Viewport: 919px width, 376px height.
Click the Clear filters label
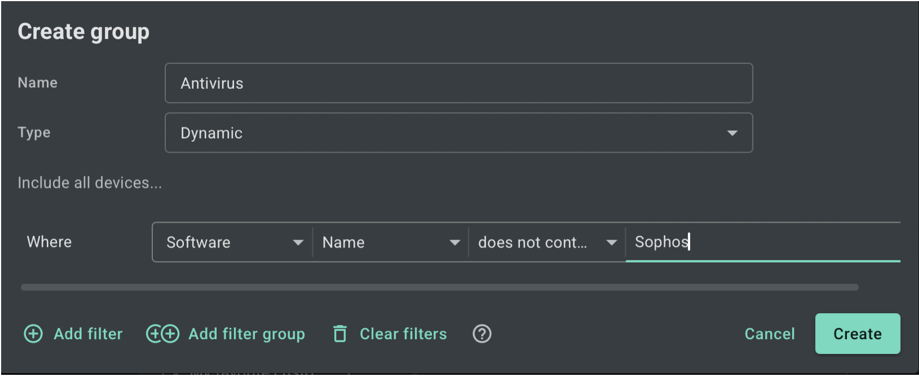404,334
